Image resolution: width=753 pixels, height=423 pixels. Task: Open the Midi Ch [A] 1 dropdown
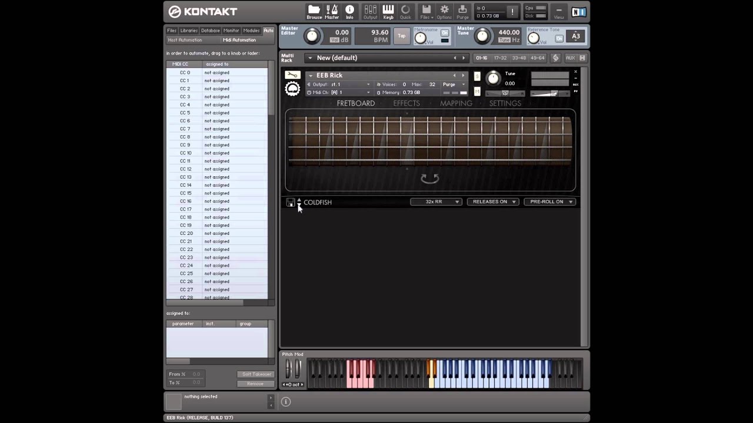click(x=339, y=92)
